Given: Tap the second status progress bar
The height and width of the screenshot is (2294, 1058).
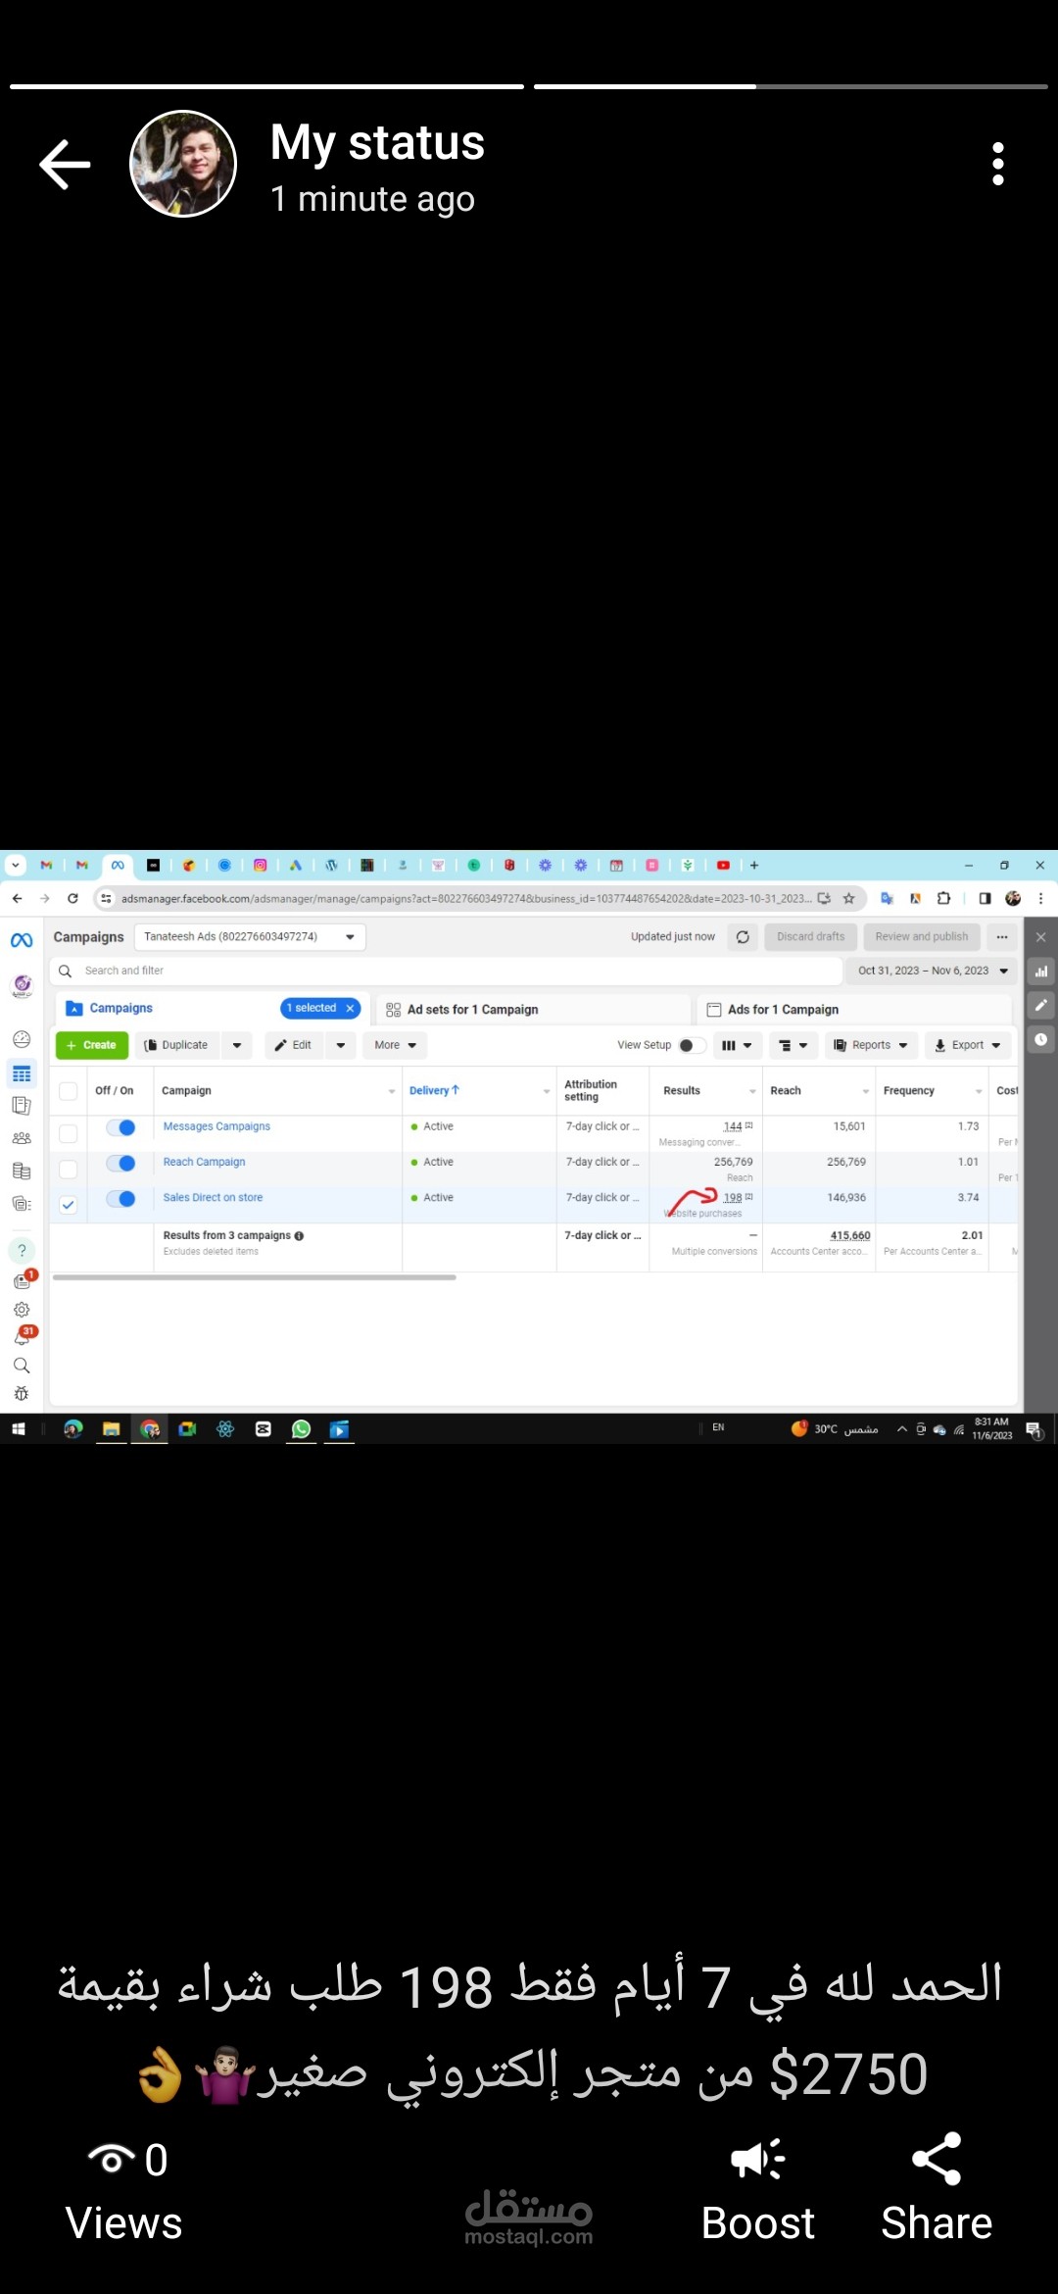Looking at the screenshot, I should pos(791,86).
